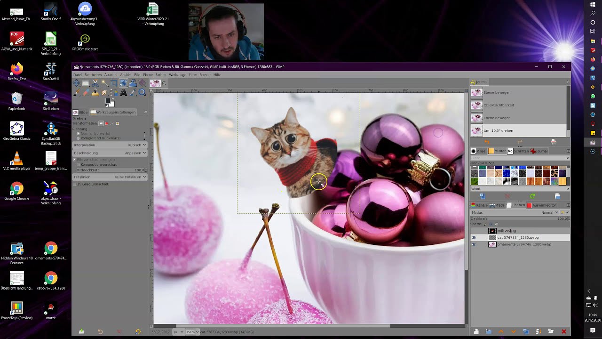The image size is (602, 339).
Task: Open the Beschneidung dropdown
Action: (110, 153)
